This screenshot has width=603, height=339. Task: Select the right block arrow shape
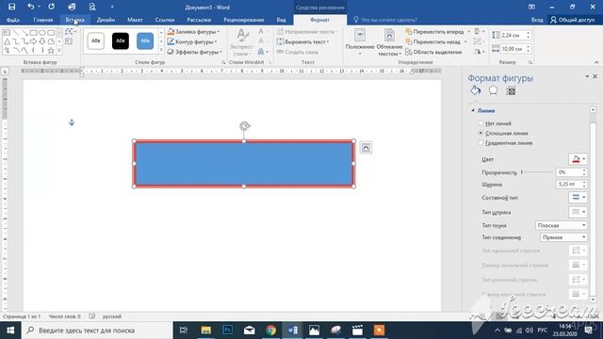tap(34, 41)
